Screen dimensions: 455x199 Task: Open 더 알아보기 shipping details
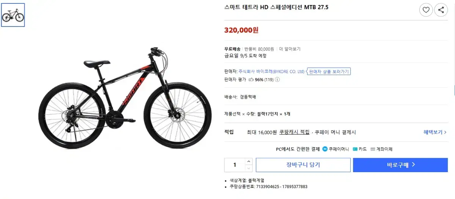click(x=290, y=49)
